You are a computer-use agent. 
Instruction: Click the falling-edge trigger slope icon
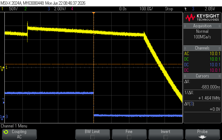point(185,9)
